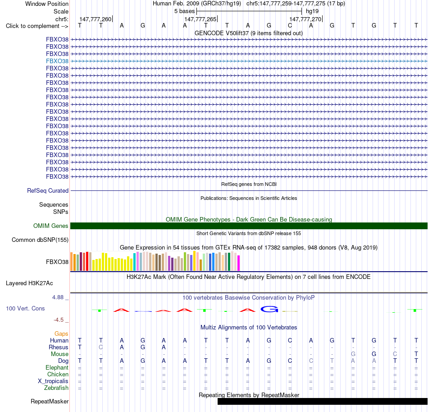Click the black RepeatMasker repeat element bar
The height and width of the screenshot is (412, 428).
323,401
